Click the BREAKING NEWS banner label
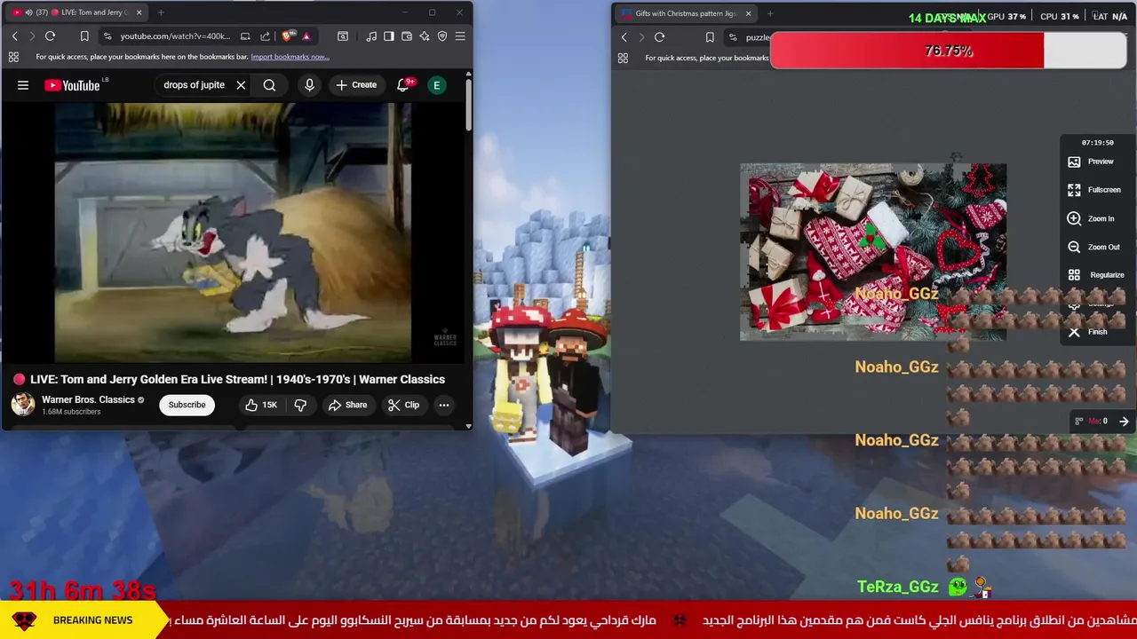This screenshot has width=1137, height=639. (x=92, y=620)
